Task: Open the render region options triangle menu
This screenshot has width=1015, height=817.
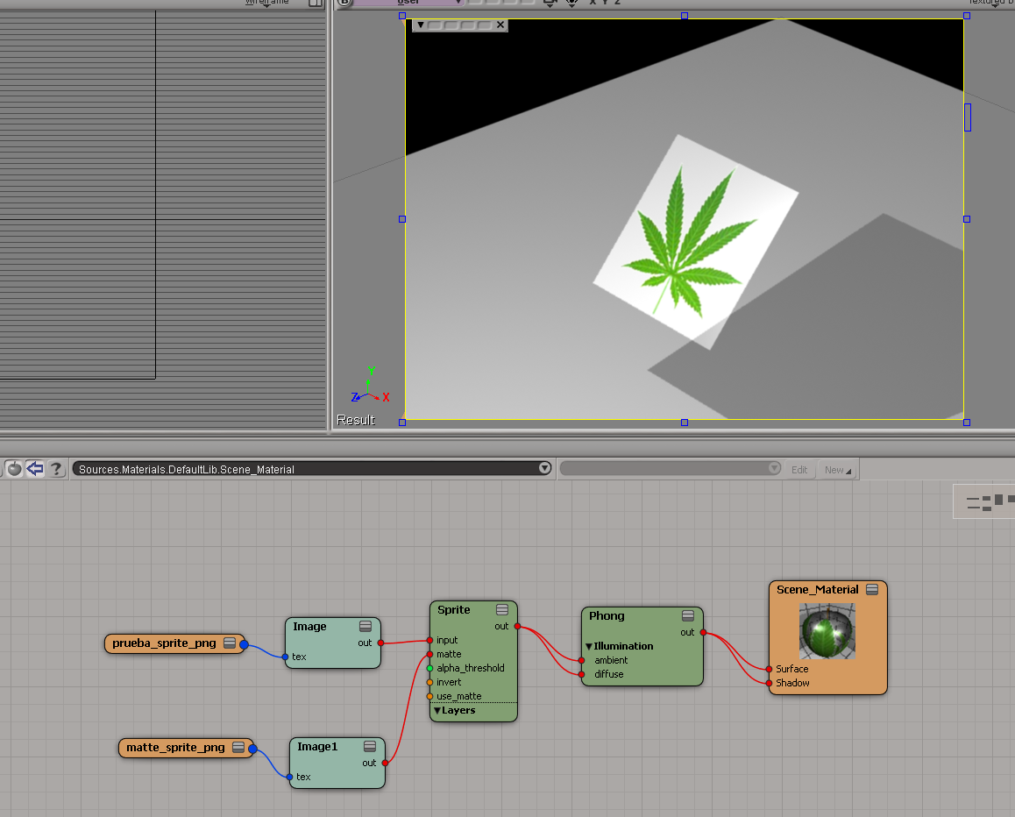Action: tap(420, 25)
